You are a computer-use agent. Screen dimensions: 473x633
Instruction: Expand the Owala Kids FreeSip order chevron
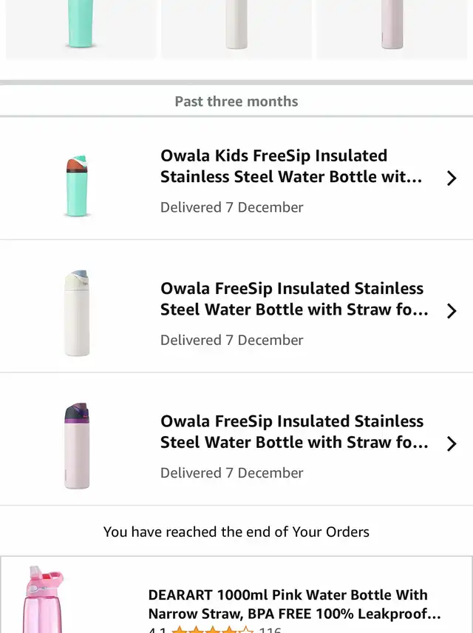tap(452, 178)
